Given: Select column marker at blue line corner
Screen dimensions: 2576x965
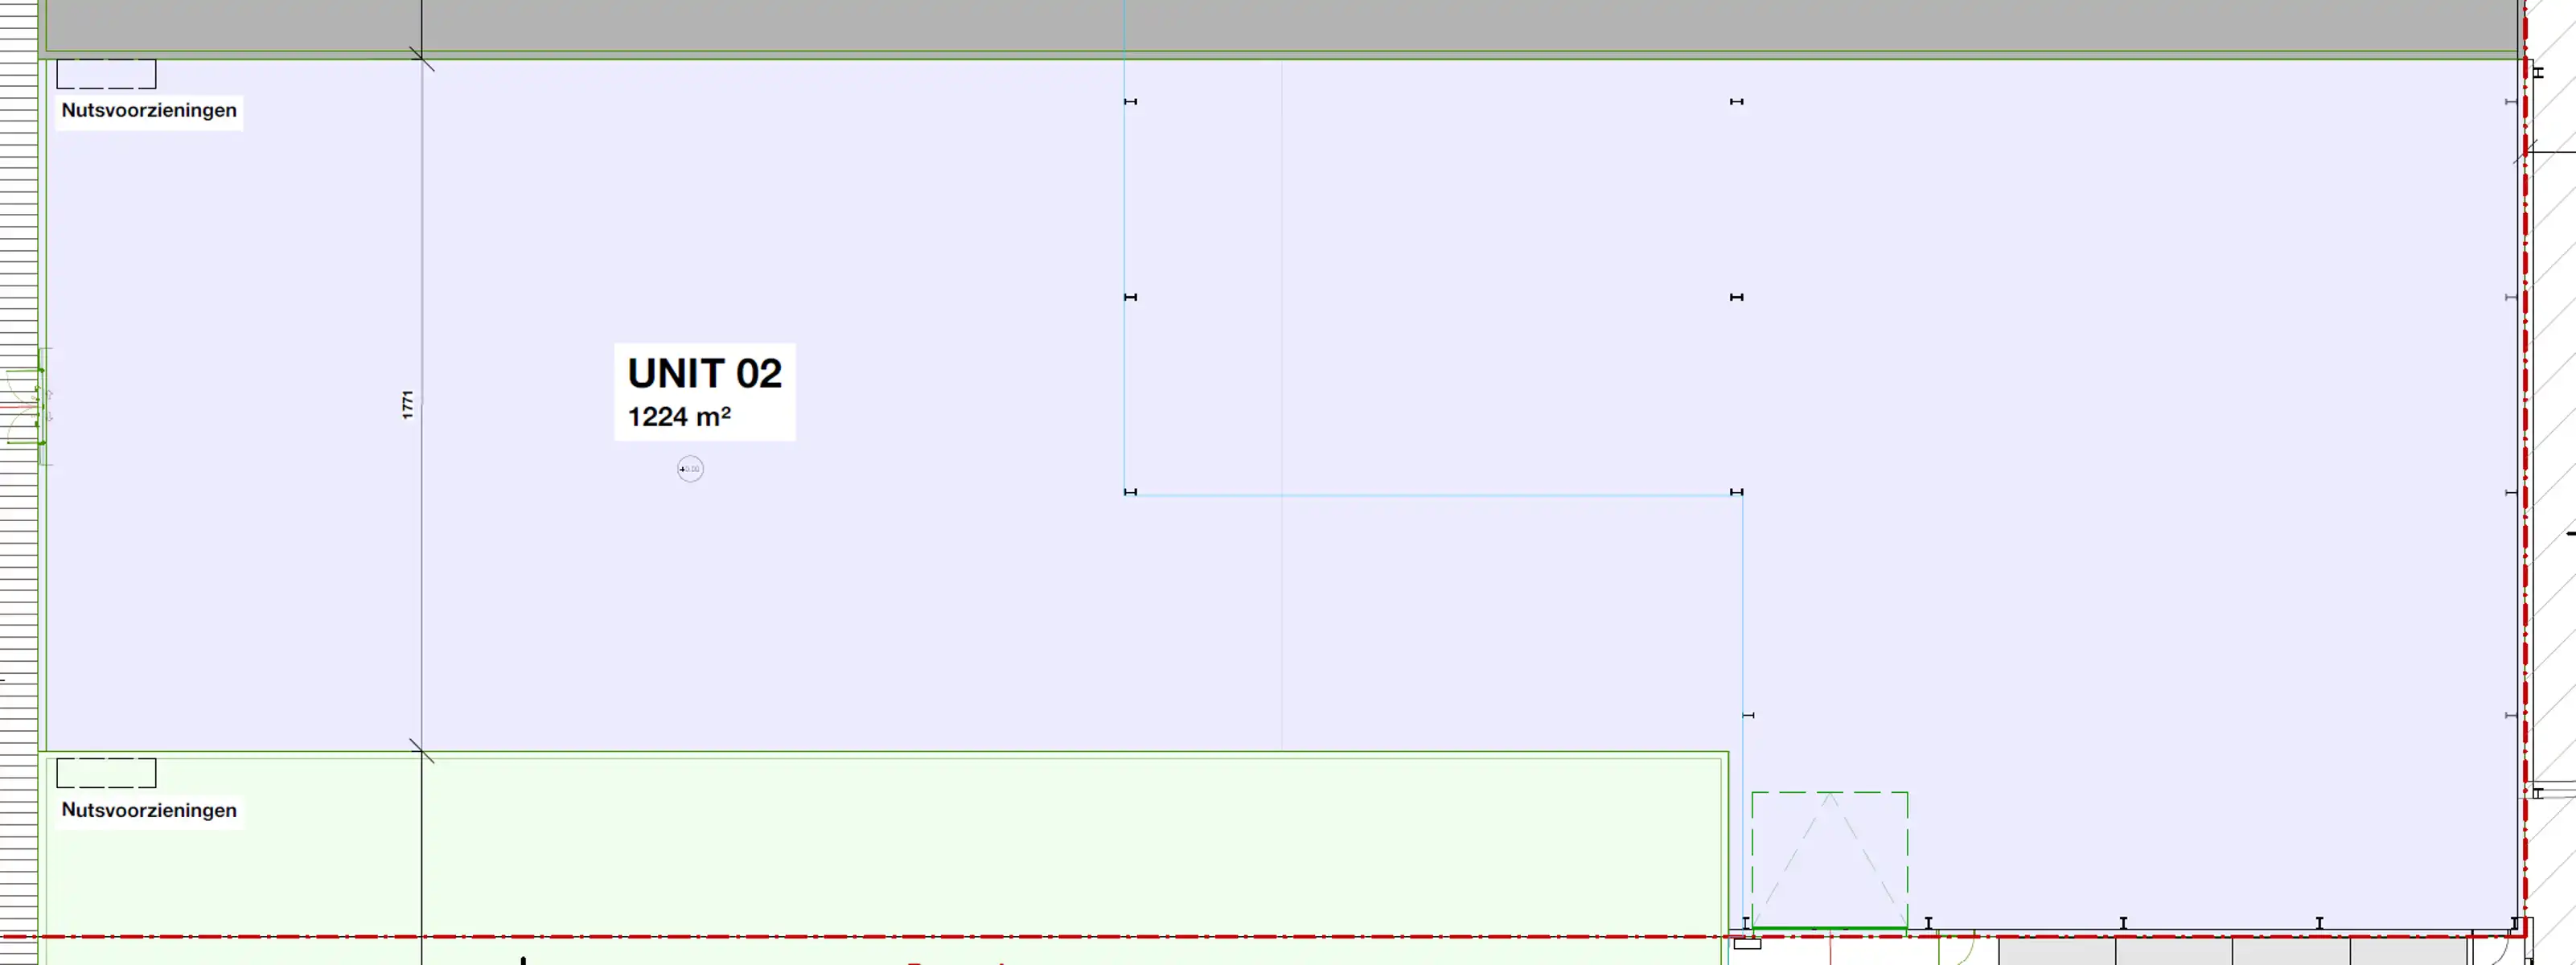Looking at the screenshot, I should (1736, 492).
